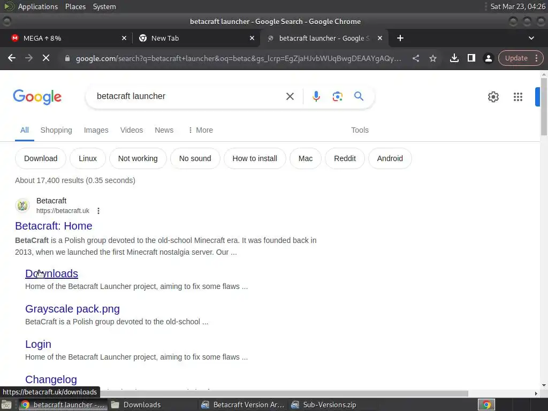
Task: Submit search with the magnifier icon
Action: coord(359,96)
